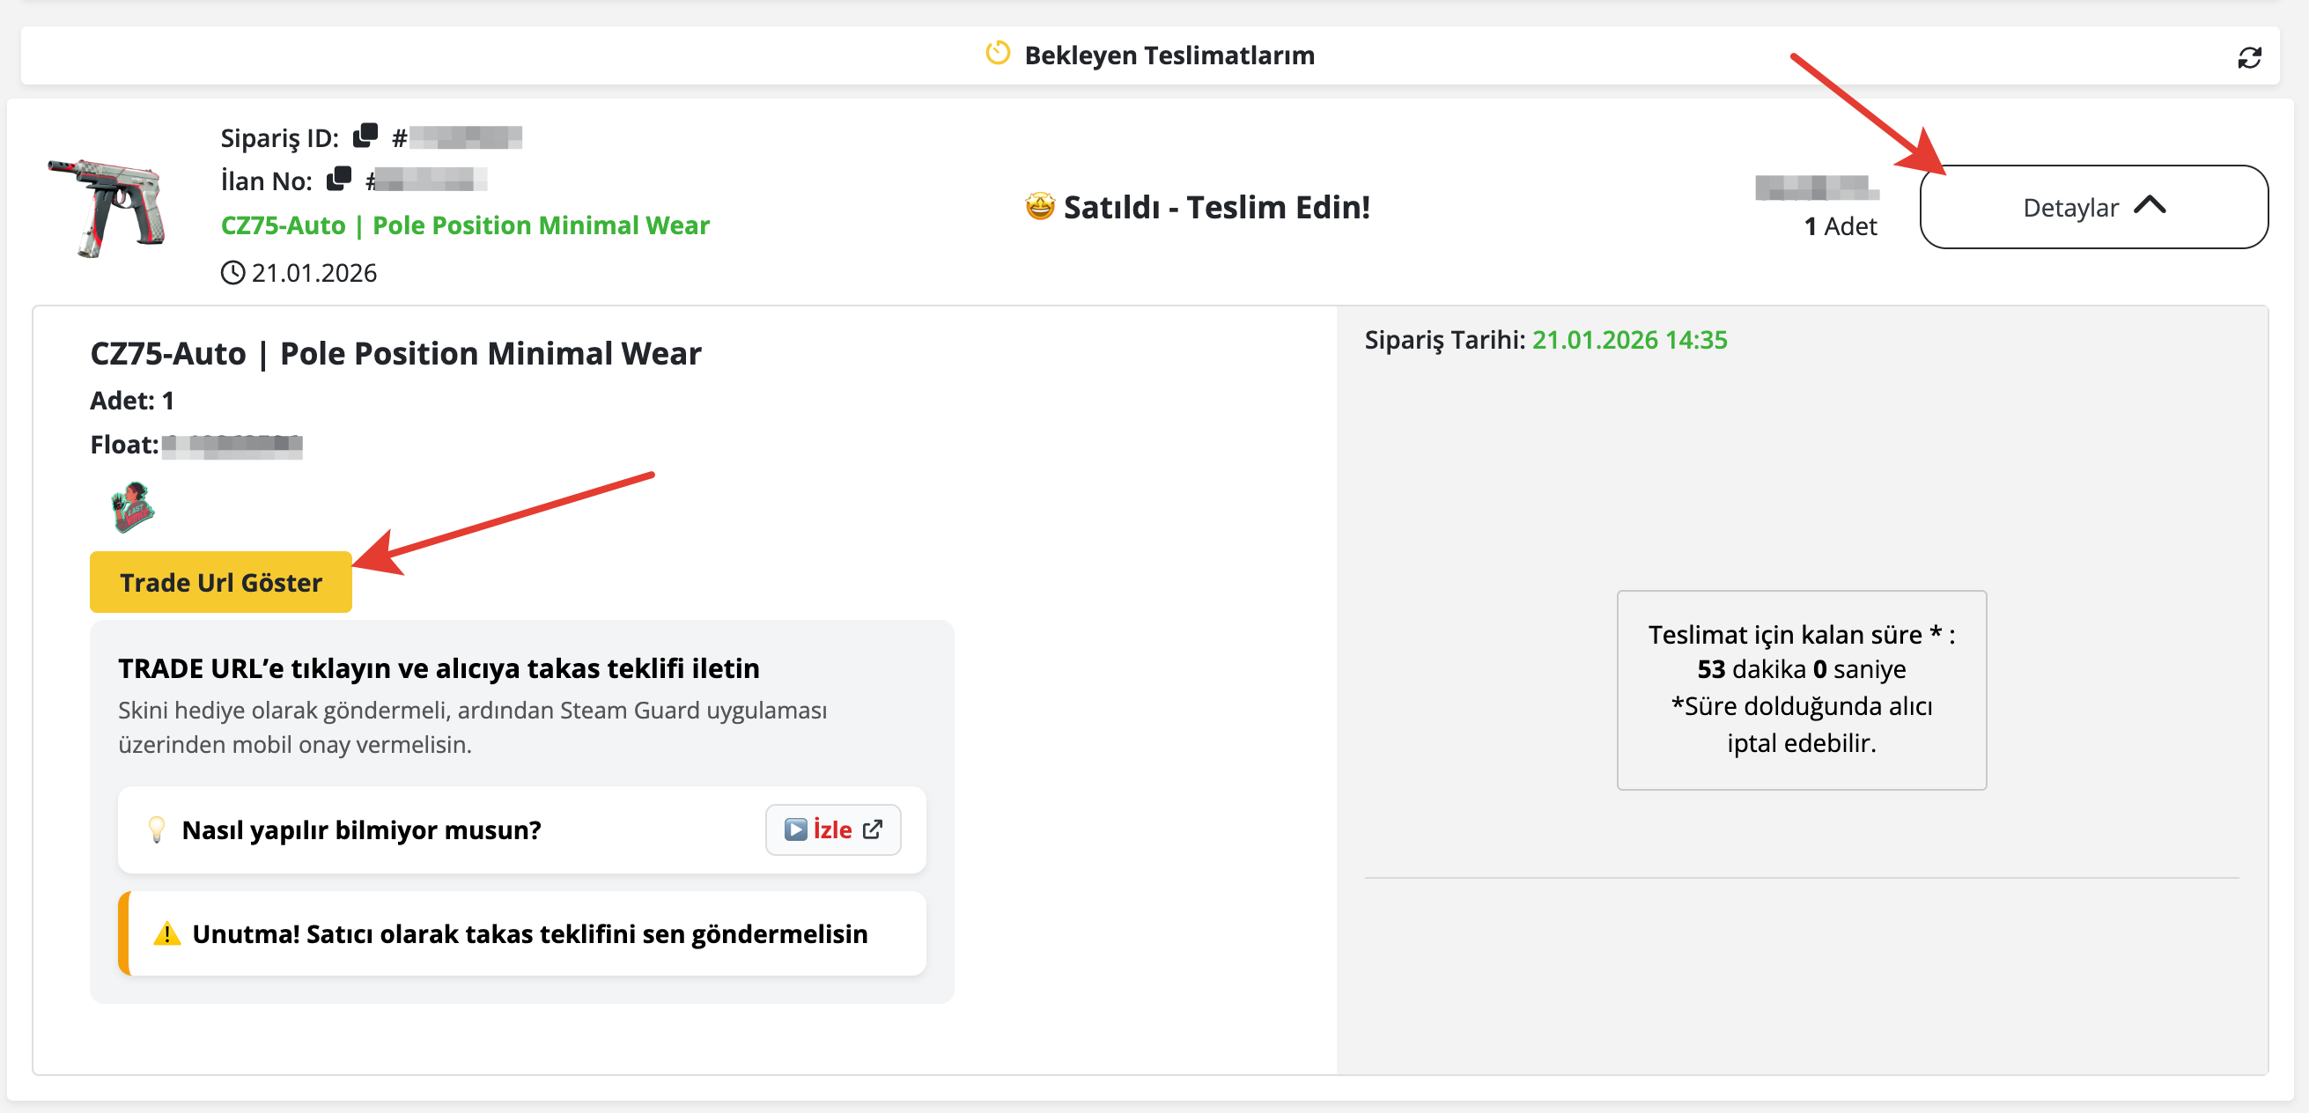The width and height of the screenshot is (2309, 1113).
Task: Click the İlan No: label
Action: [266, 181]
